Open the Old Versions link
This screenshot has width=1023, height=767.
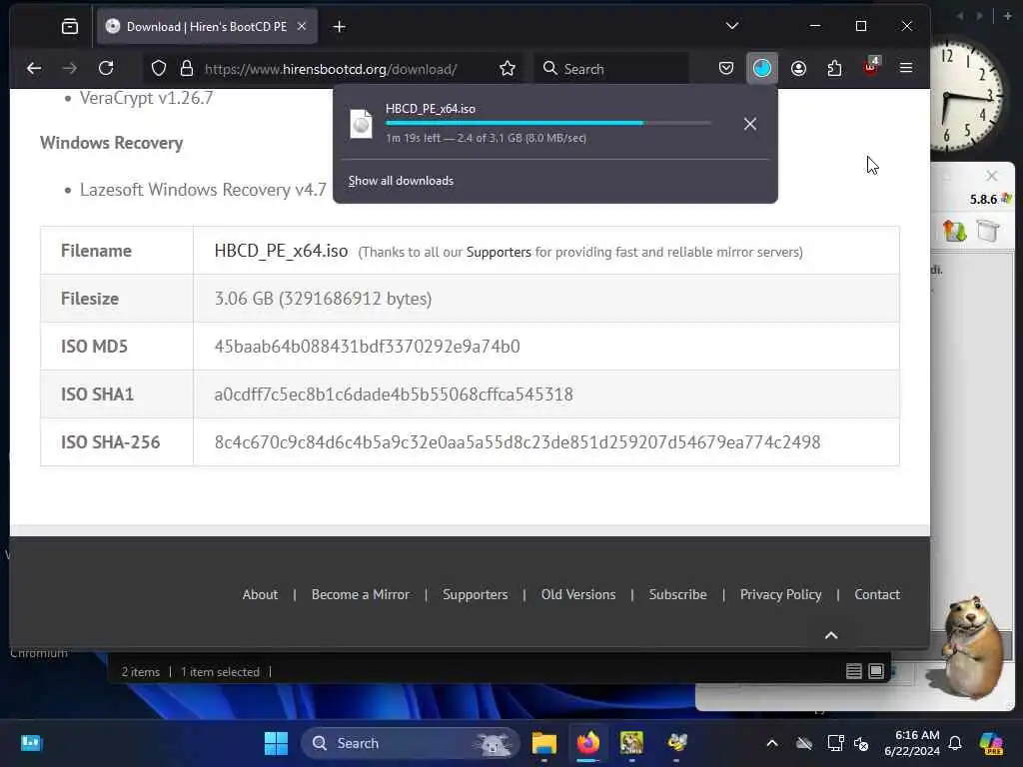click(x=578, y=595)
